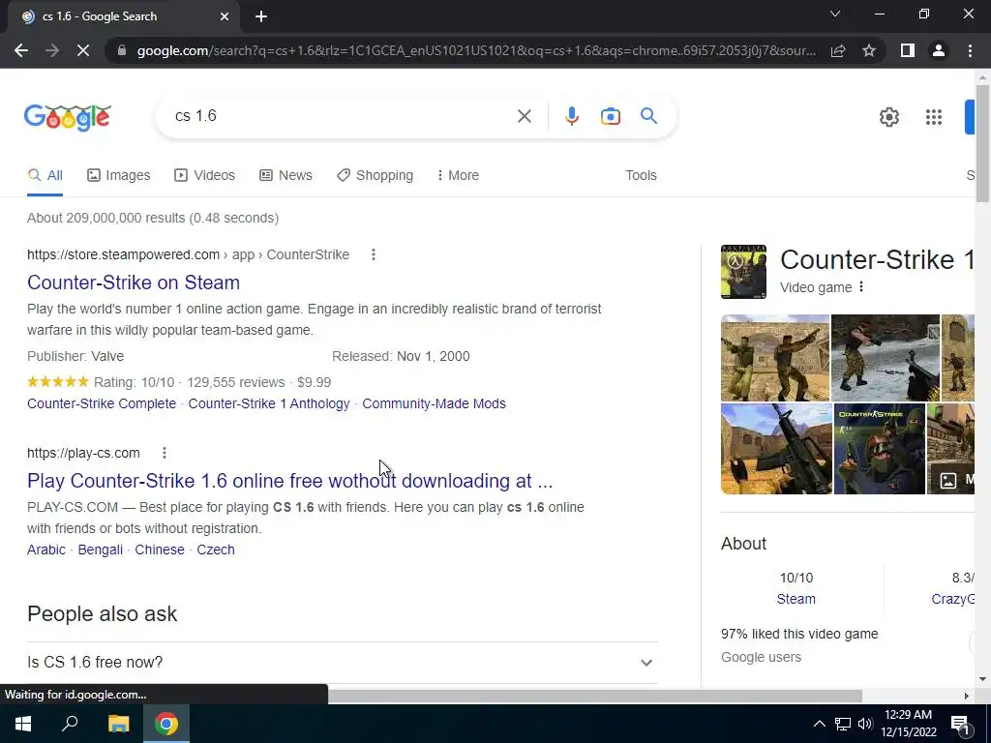Submit search with magnifier icon
Screen dimensions: 991x743
pos(648,116)
